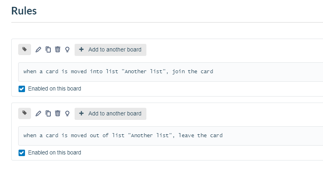The height and width of the screenshot is (177, 323).
Task: Click the plus sign on the first 'Add to another board' button
Action: point(81,49)
